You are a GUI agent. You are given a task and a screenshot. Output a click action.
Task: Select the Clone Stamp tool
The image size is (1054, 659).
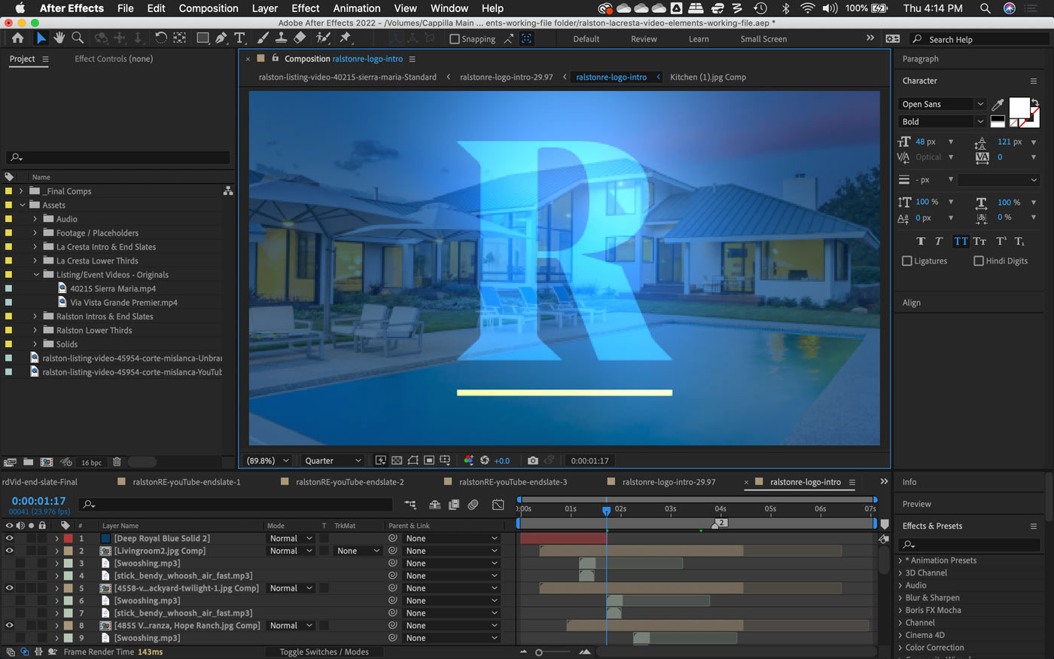click(x=281, y=38)
